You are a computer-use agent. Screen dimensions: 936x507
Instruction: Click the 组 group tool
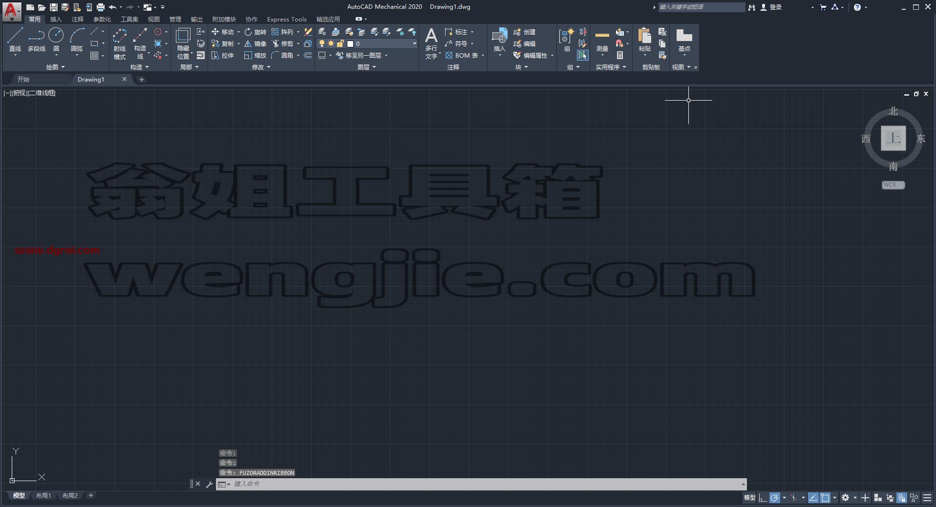coord(567,40)
